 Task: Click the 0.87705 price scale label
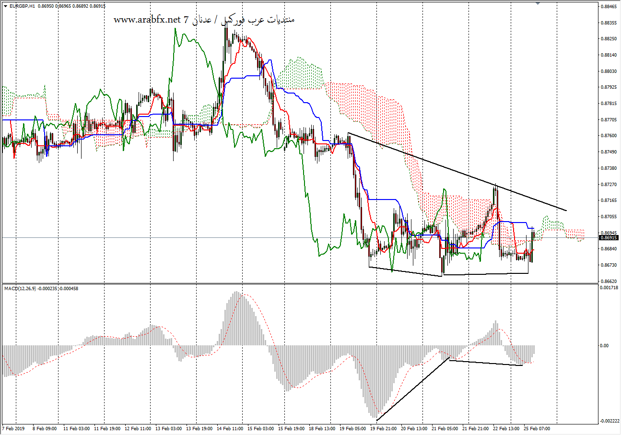point(609,119)
